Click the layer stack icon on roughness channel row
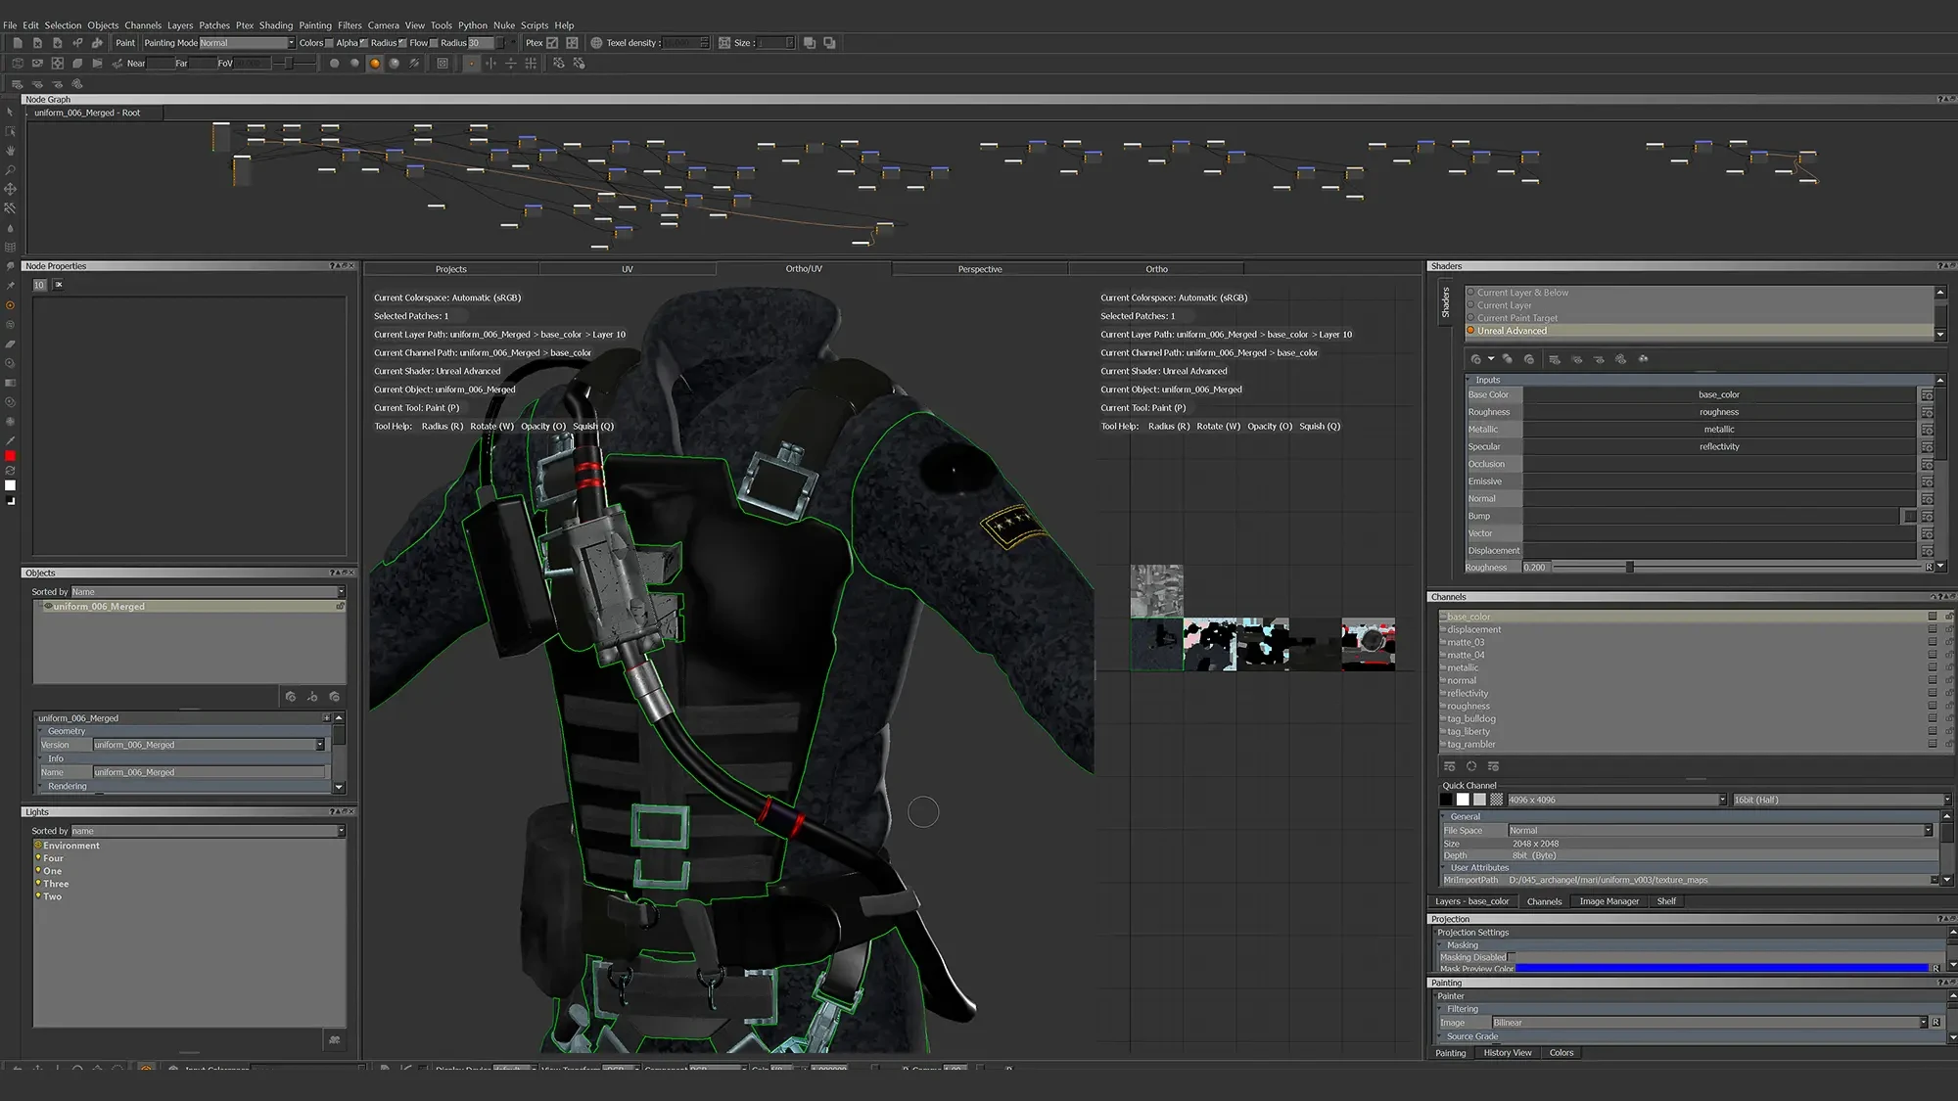 pos(1933,706)
